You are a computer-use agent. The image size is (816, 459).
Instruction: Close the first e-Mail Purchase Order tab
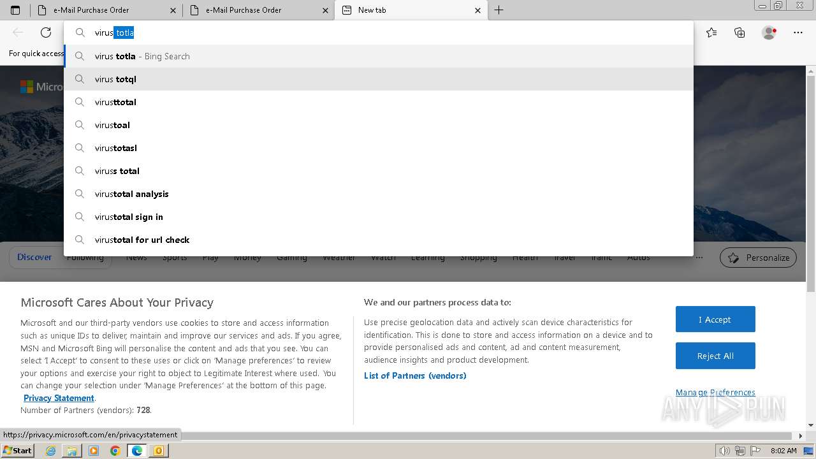click(x=173, y=10)
